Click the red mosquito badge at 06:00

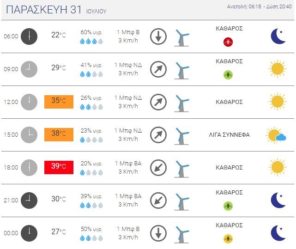pos(228,42)
